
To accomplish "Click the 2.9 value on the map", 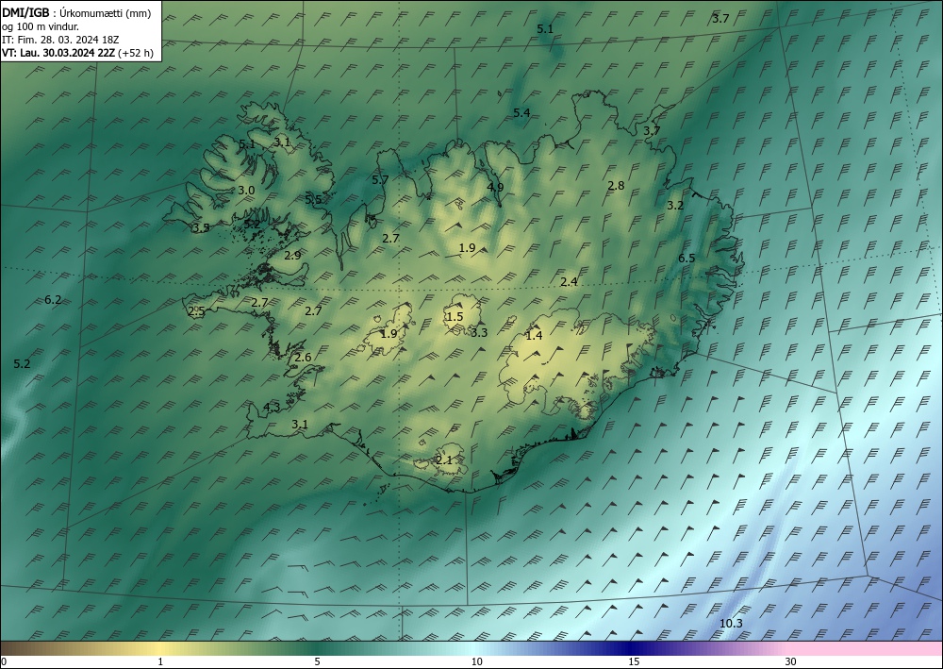I will click(292, 255).
